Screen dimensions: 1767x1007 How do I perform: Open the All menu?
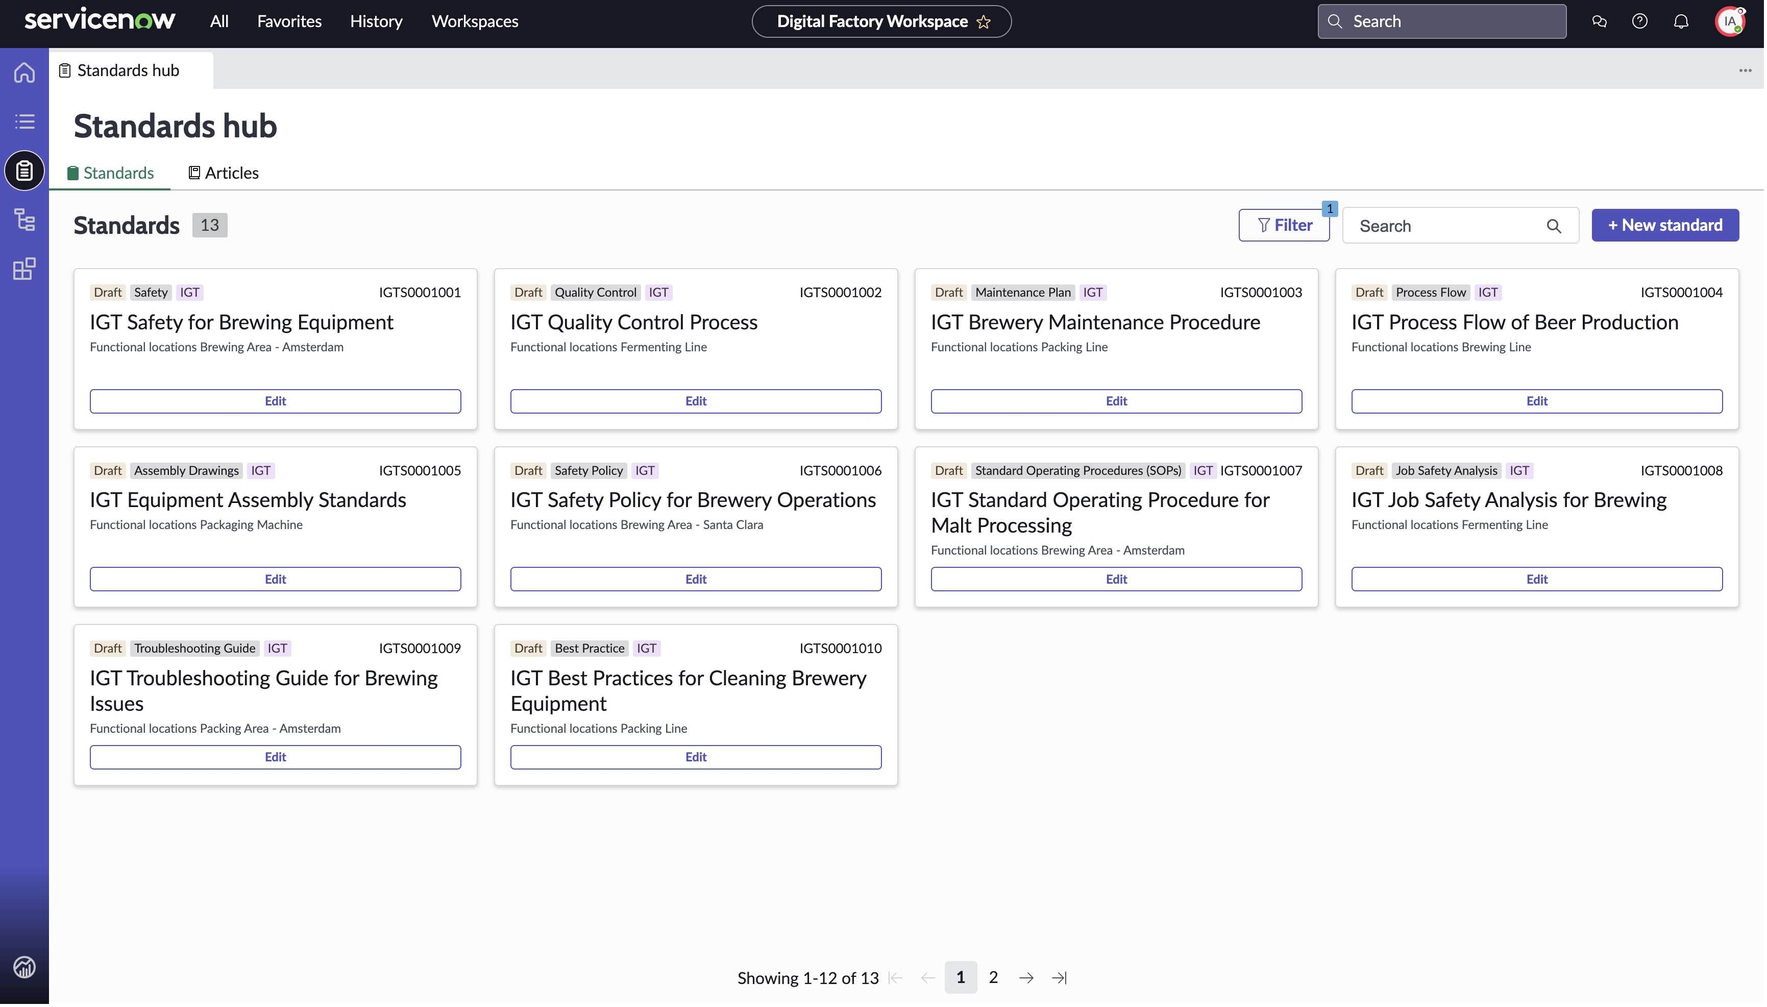tap(219, 21)
